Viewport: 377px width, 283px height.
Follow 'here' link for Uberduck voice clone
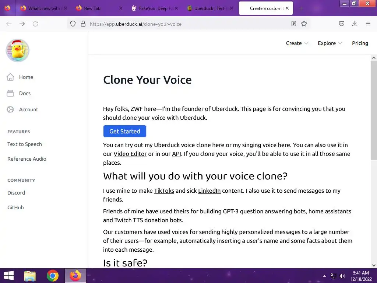point(218,145)
